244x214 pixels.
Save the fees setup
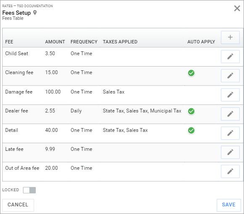[x=228, y=205]
